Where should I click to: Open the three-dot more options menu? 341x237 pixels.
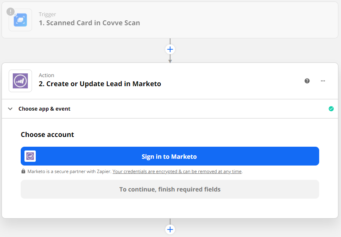(x=323, y=81)
